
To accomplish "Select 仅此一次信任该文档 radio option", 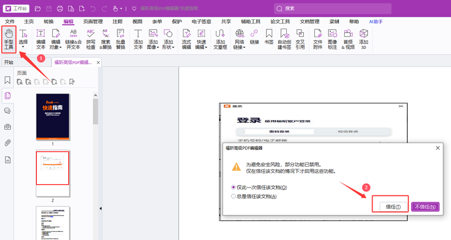I will 234,187.
